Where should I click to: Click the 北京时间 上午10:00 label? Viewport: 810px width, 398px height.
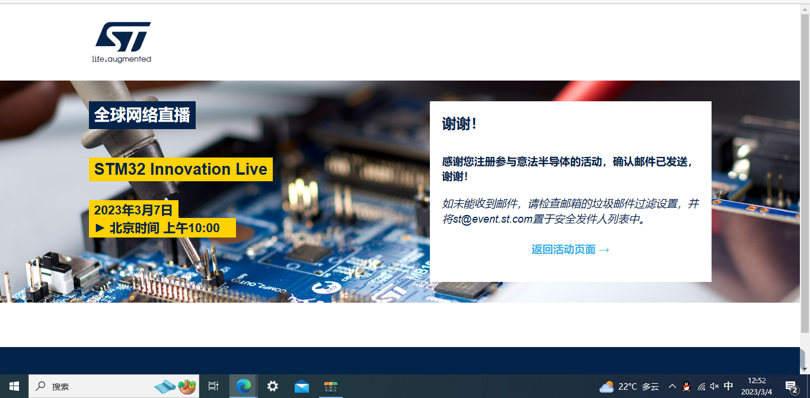(162, 228)
